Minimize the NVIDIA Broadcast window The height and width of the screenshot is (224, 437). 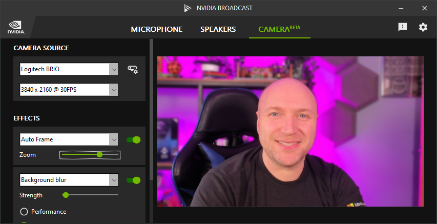[x=401, y=8]
